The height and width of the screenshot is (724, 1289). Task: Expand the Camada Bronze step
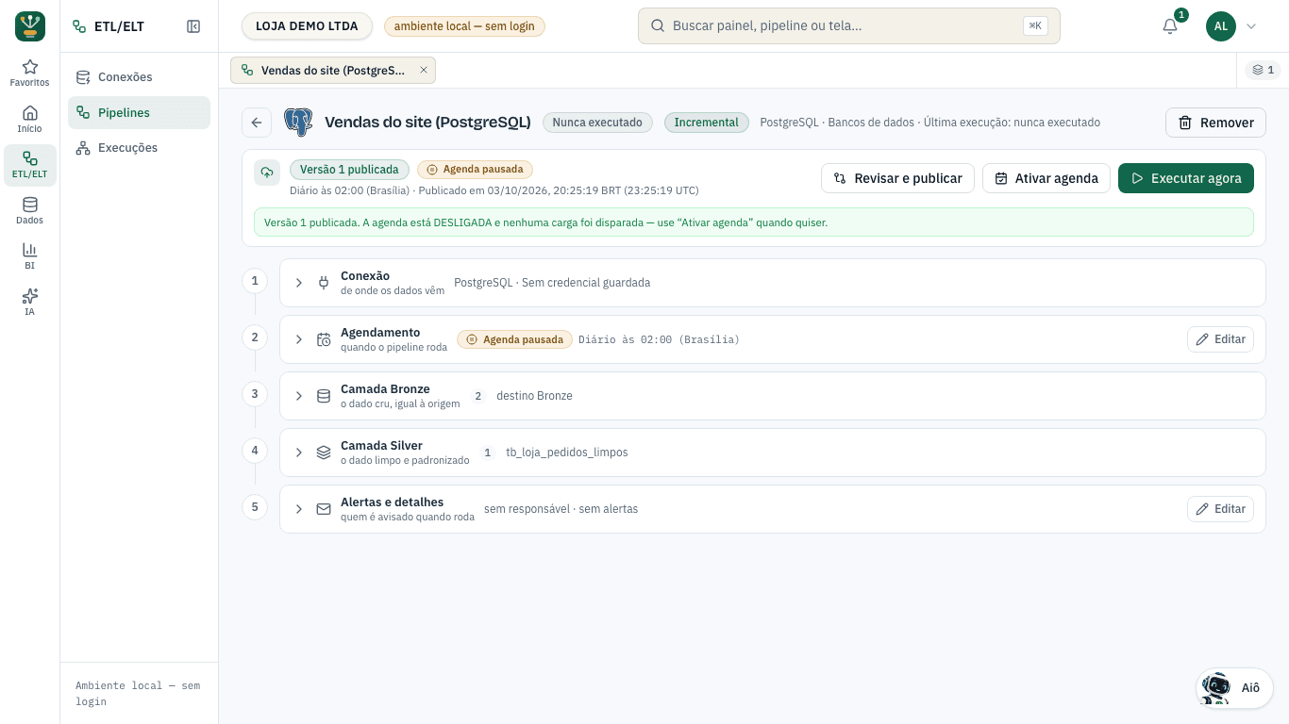click(x=299, y=396)
